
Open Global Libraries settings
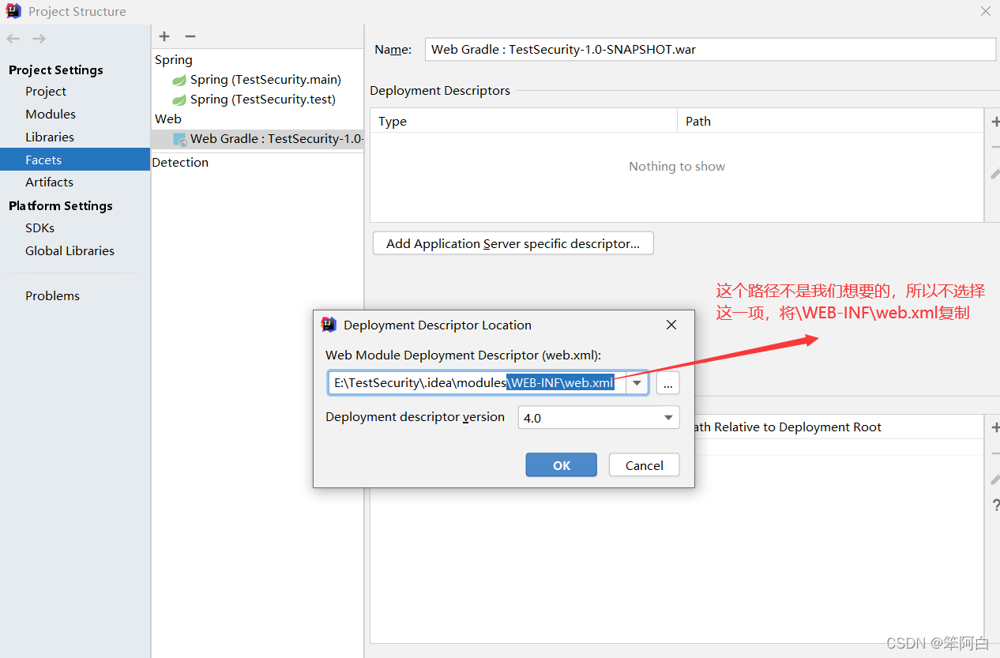click(70, 250)
